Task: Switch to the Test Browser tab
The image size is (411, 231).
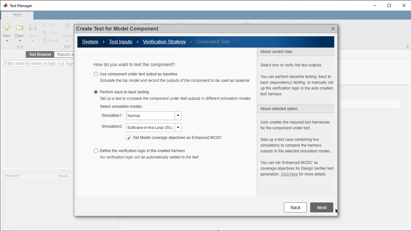Action: point(40,55)
